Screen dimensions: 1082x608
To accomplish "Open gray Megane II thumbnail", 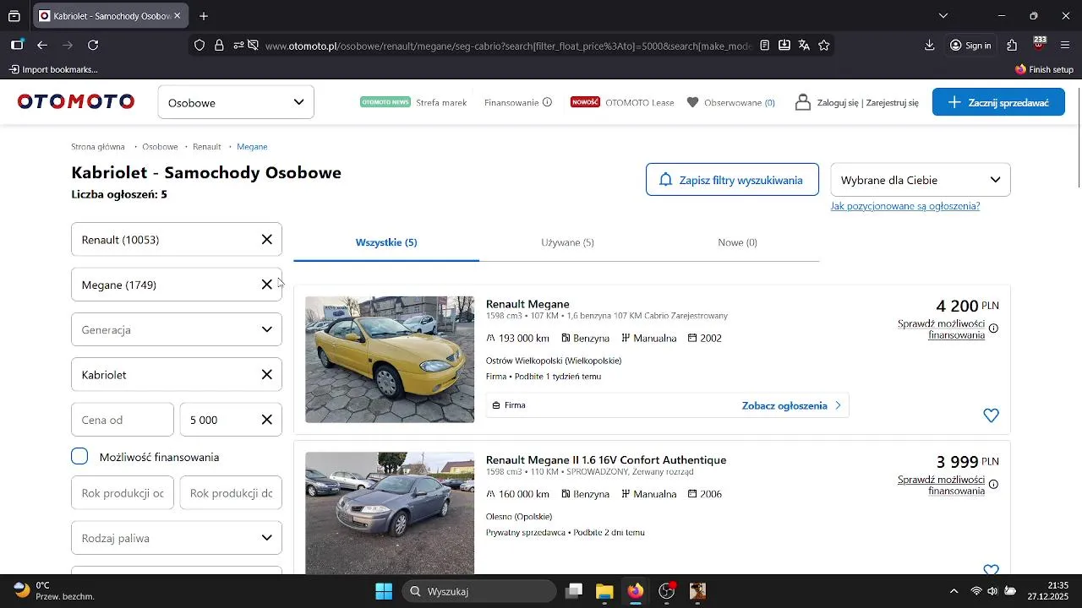I will pyautogui.click(x=390, y=513).
